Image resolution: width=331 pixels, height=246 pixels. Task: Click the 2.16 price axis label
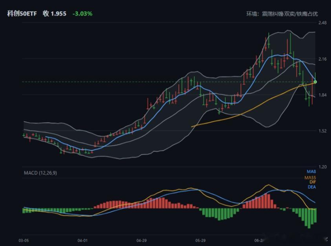pyautogui.click(x=322, y=59)
